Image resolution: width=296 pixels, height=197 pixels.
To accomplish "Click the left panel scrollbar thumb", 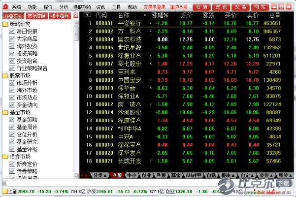I will click(x=76, y=33).
